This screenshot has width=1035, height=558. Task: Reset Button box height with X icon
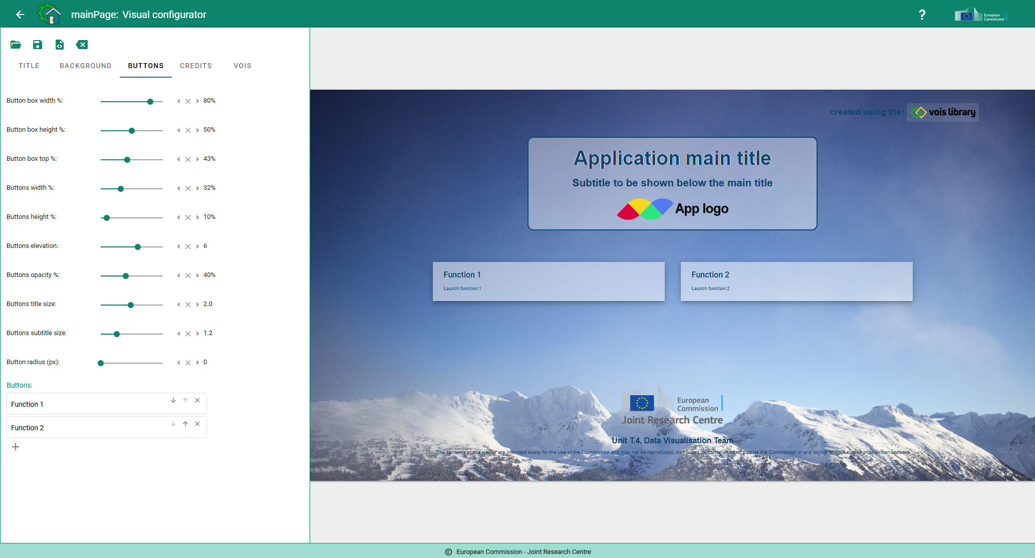[x=188, y=130]
